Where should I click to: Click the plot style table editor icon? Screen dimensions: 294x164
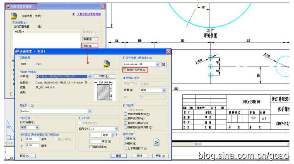[164, 64]
